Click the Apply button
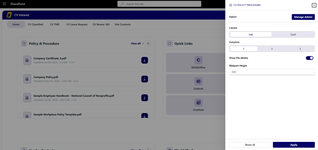 [294, 145]
